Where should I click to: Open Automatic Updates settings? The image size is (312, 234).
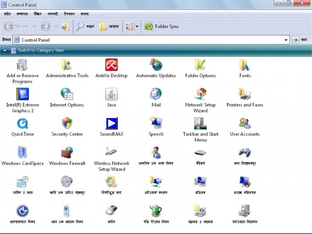click(156, 69)
